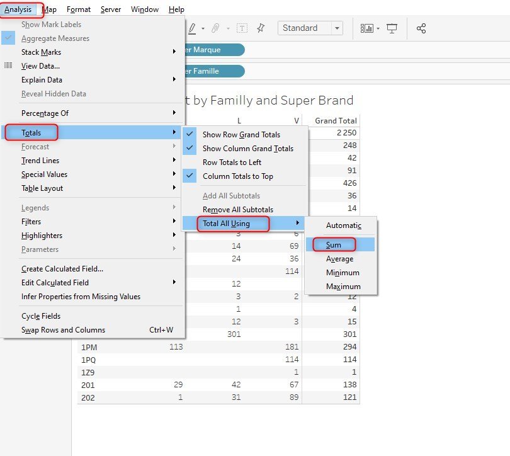Select the Totals menu entry
The image size is (510, 456).
(x=91, y=132)
